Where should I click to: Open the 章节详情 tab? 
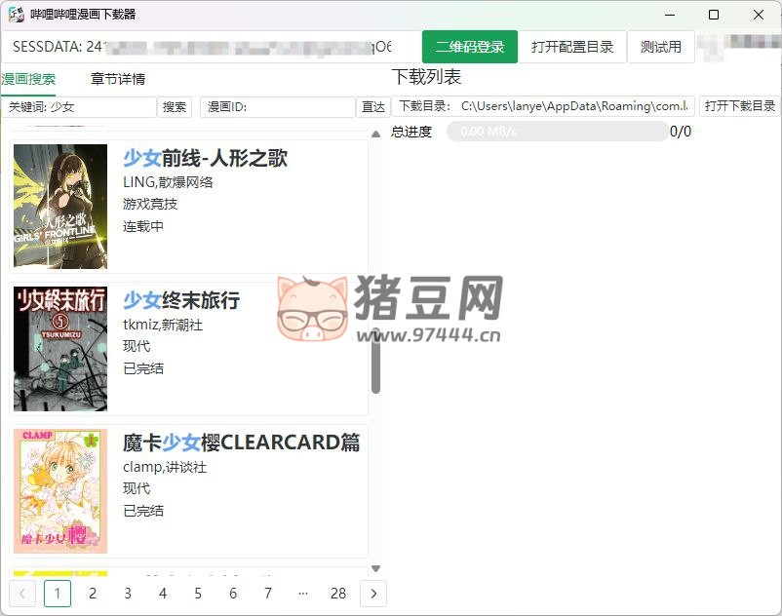tap(118, 79)
